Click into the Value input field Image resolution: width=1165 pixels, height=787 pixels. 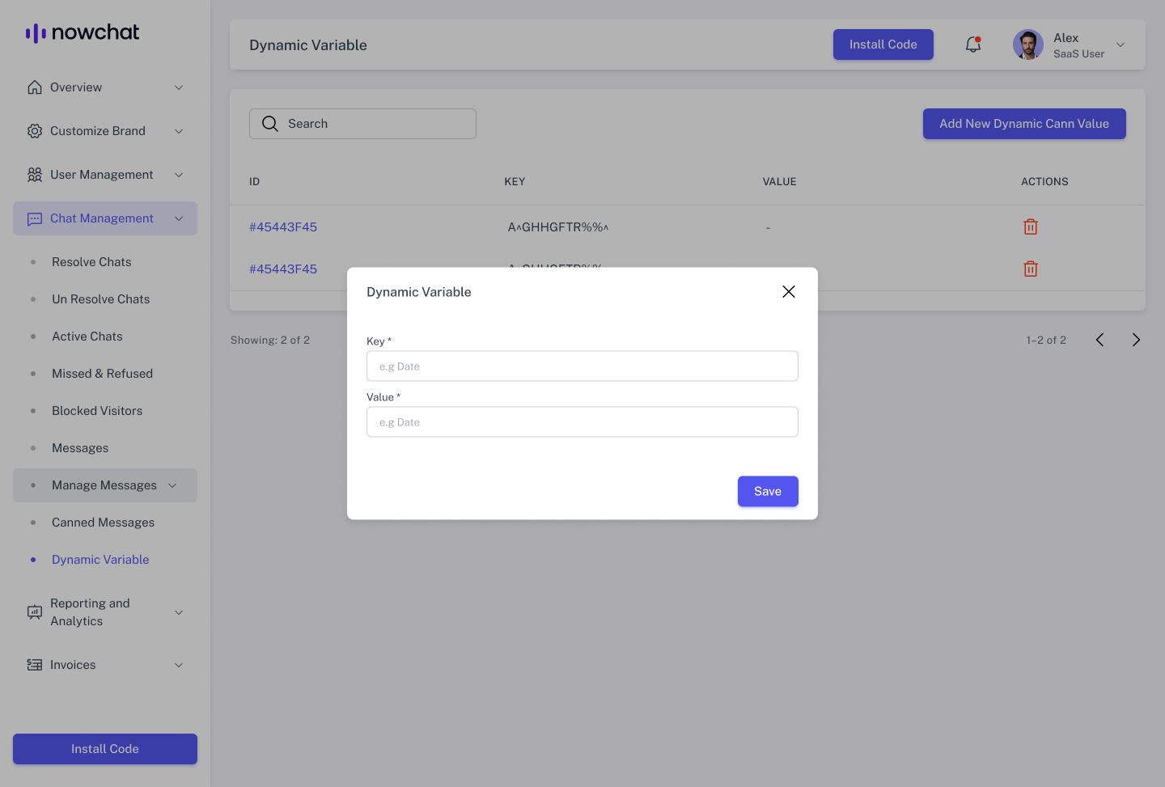(x=582, y=422)
